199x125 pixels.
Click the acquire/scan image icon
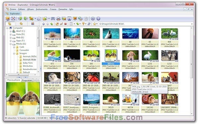click(64, 19)
